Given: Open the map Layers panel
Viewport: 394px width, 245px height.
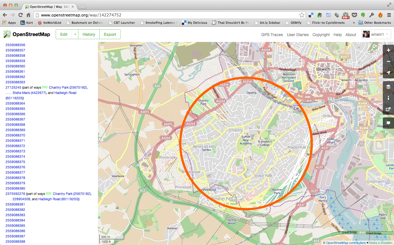Looking at the screenshot, I should [388, 87].
